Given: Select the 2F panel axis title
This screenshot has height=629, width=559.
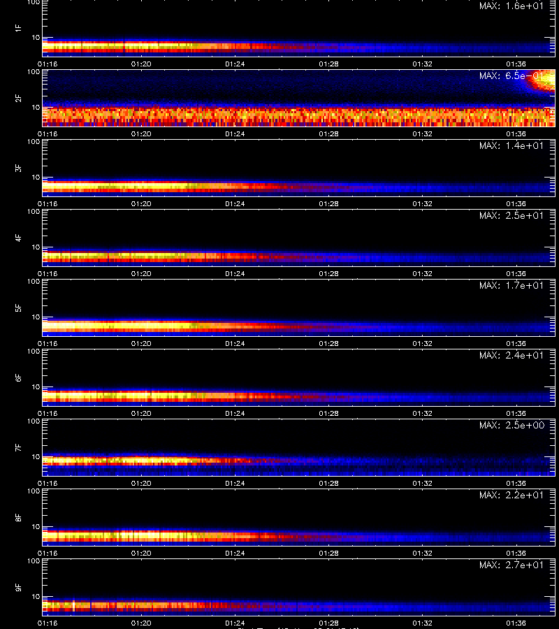Looking at the screenshot, I should pos(18,98).
